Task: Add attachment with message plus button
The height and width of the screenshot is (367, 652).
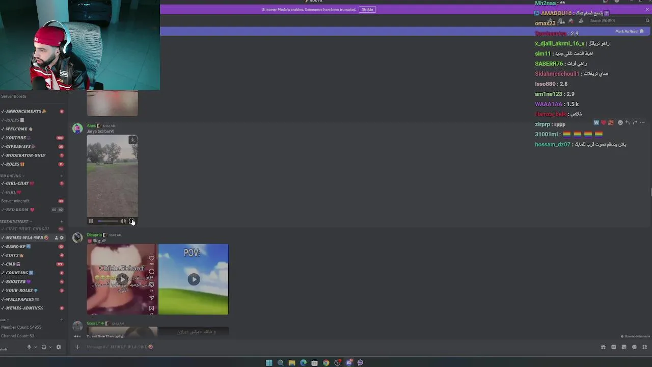Action: [77, 347]
